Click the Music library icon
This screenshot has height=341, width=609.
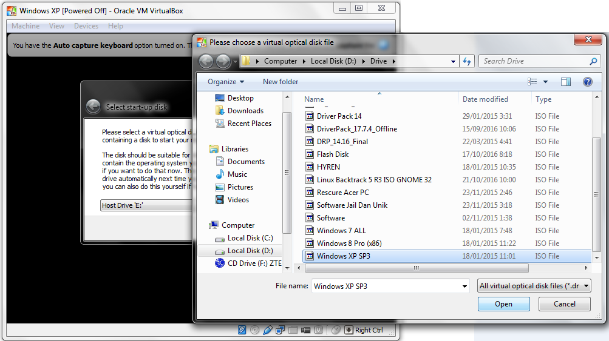coord(220,174)
